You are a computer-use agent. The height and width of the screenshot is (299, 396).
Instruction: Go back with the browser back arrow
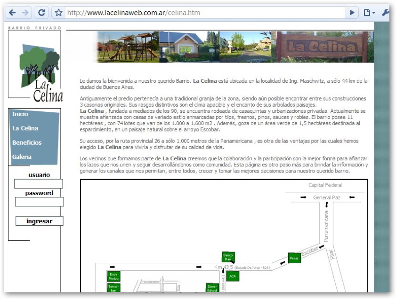[12, 12]
